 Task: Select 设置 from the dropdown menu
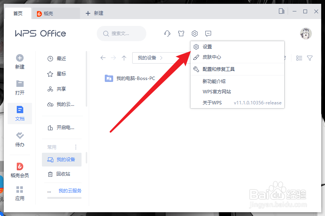pyautogui.click(x=237, y=47)
